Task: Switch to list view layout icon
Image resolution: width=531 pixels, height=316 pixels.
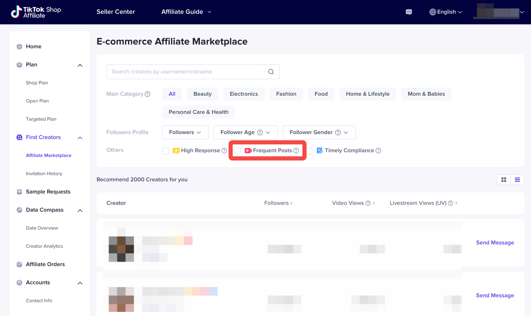Action: point(517,180)
